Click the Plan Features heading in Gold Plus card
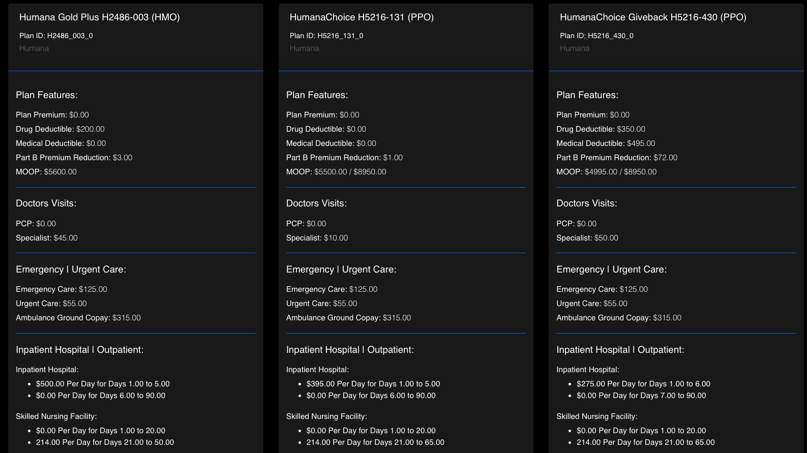Viewport: 807px width, 453px height. (x=47, y=95)
